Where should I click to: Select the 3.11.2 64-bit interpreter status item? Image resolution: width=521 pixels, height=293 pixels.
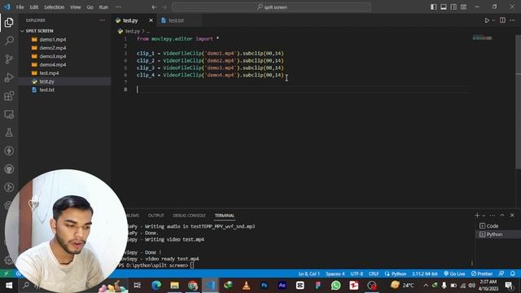tap(425, 273)
